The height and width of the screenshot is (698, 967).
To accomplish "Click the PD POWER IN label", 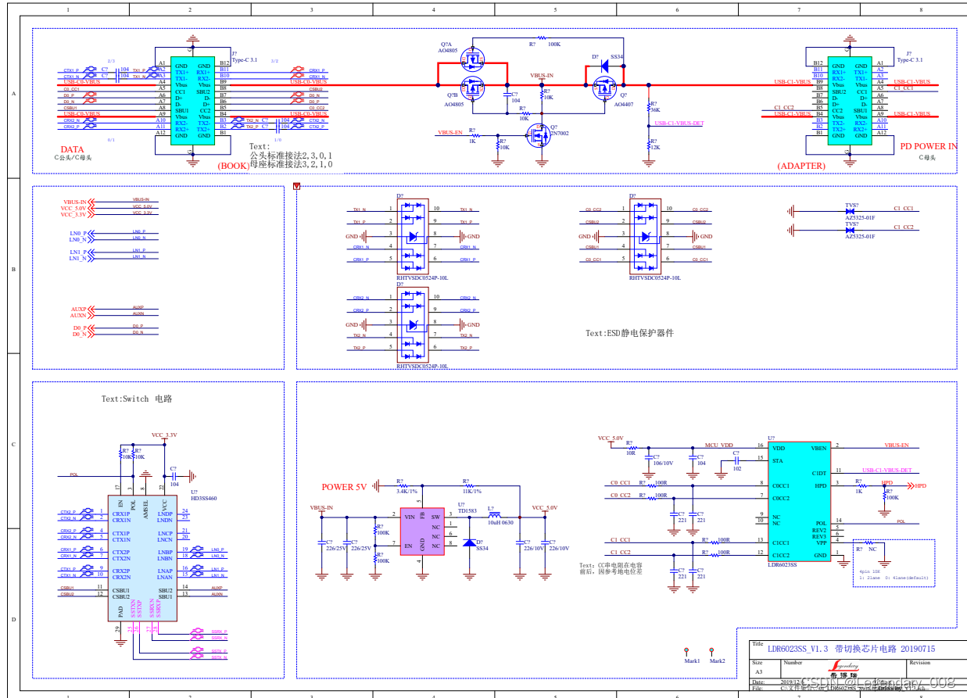I will (928, 146).
